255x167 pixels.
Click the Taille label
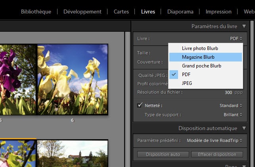pos(144,53)
